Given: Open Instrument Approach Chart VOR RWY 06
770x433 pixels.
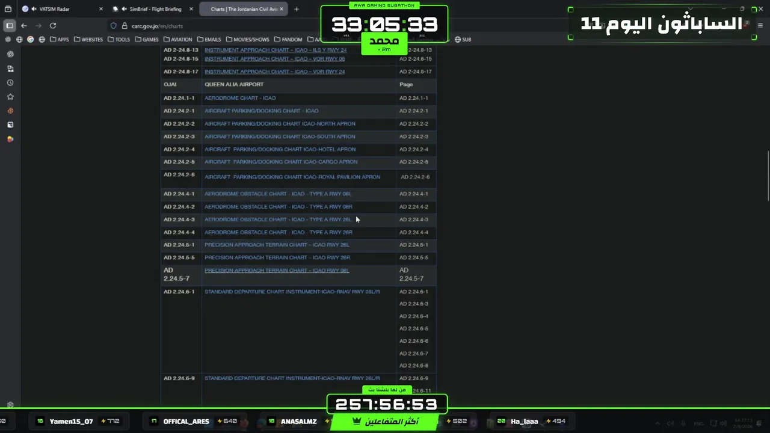Looking at the screenshot, I should tap(274, 59).
